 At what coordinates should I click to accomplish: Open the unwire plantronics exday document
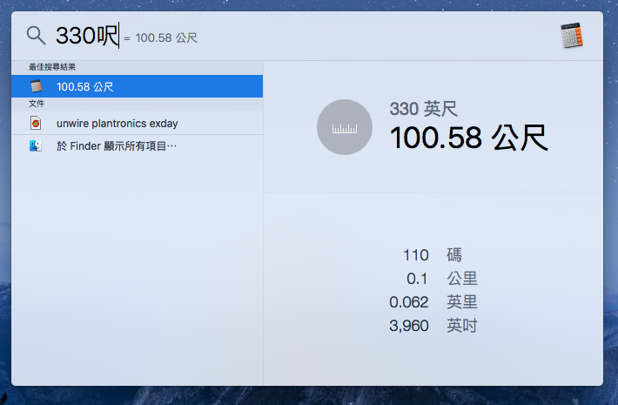[117, 124]
